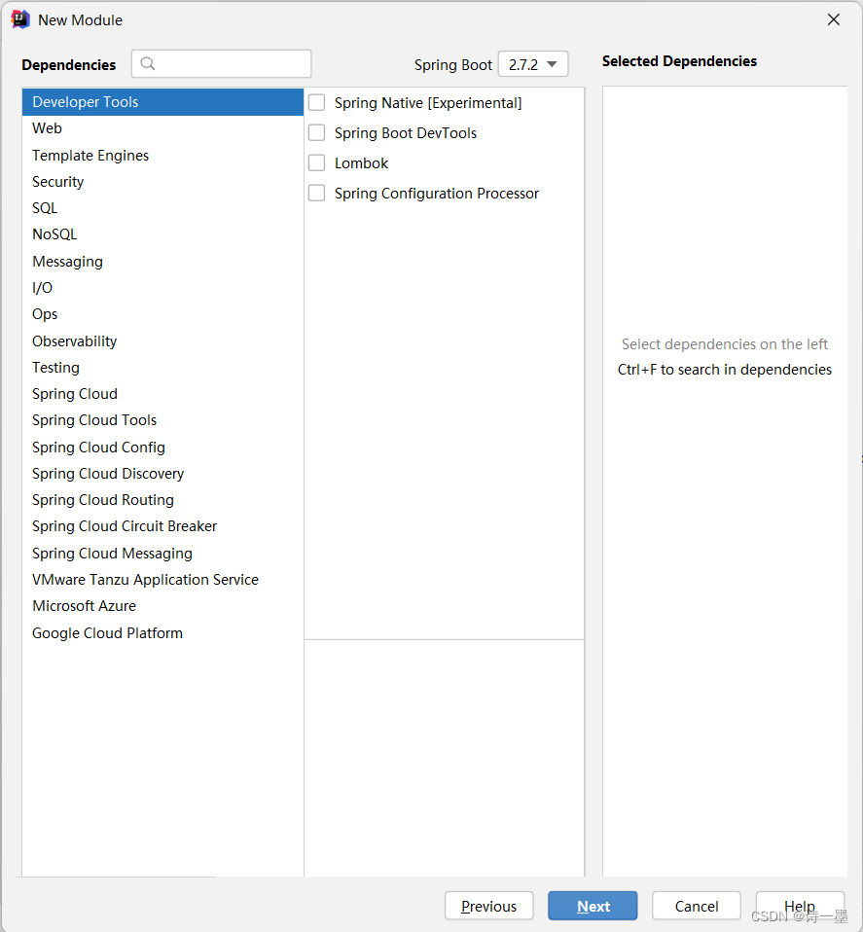This screenshot has height=932, width=863.
Task: Open Spring Cloud Discovery category
Action: tap(162, 474)
